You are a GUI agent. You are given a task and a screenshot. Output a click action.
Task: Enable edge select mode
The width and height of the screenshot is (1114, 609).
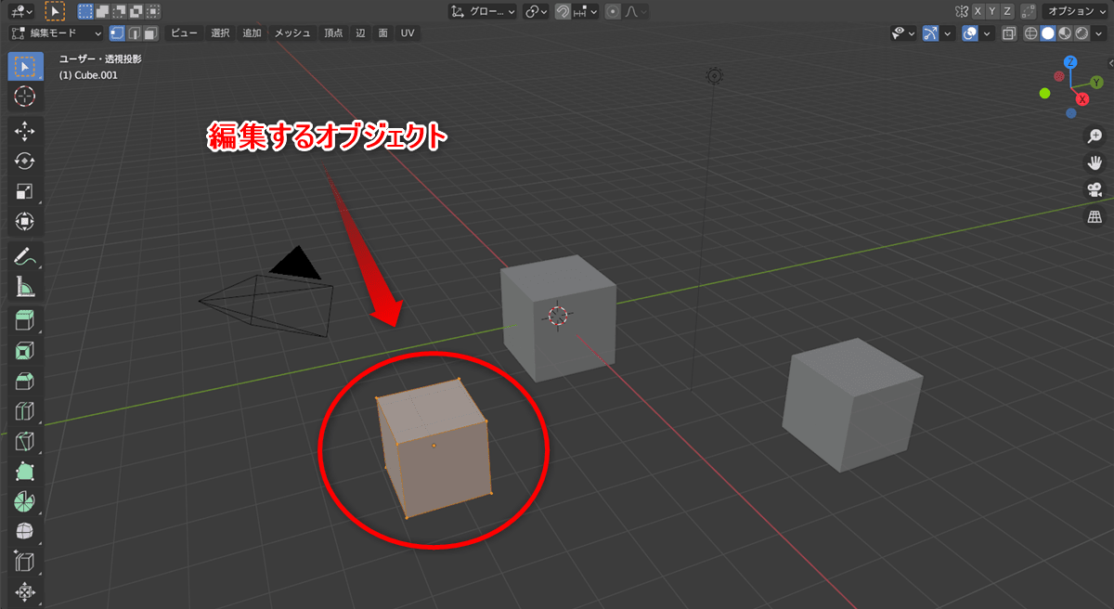[134, 33]
